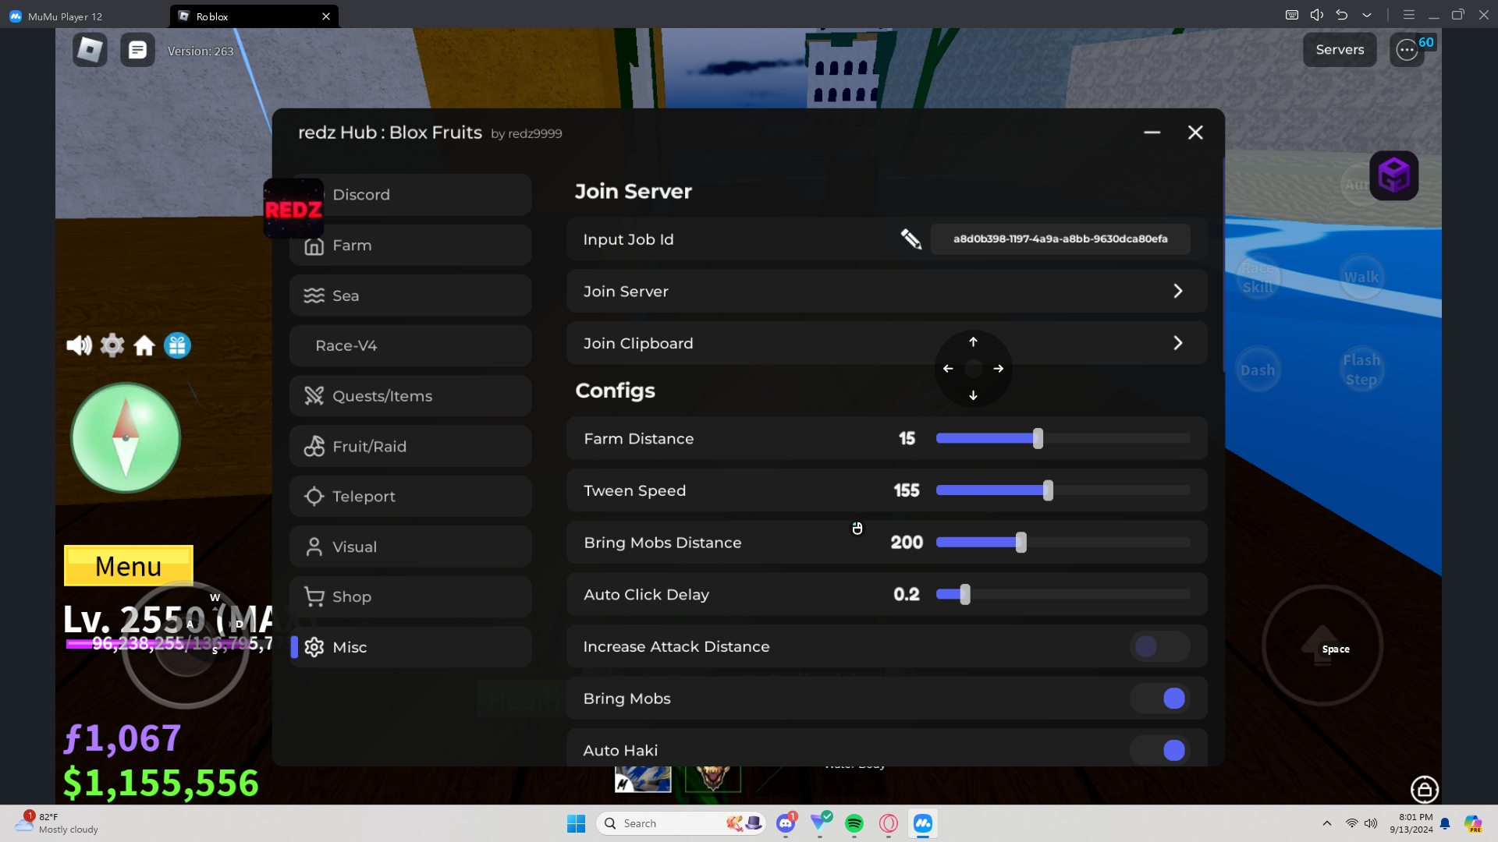Click the Auto Click Delay slider handle
Screen dimensions: 1498x842
[x=965, y=594]
